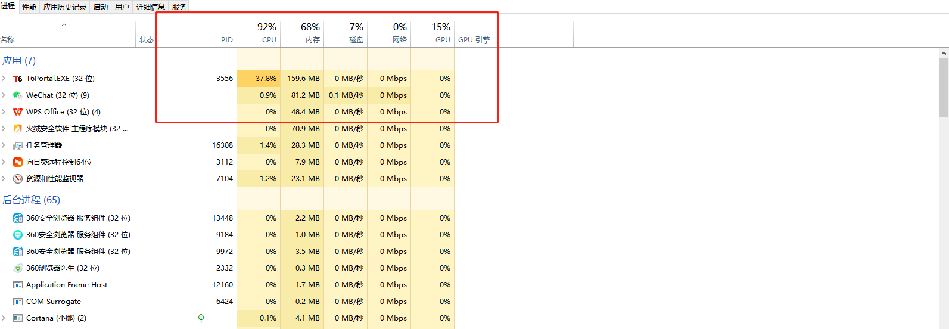Click the vertical scrollbar thumb
Viewport: 949px width, 329px height.
(944, 87)
